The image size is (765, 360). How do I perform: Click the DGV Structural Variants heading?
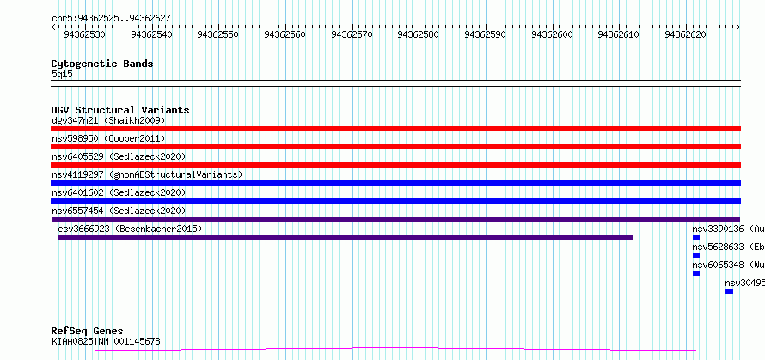click(120, 110)
